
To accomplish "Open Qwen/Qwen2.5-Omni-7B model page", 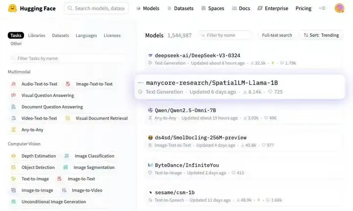I will click(185, 110).
